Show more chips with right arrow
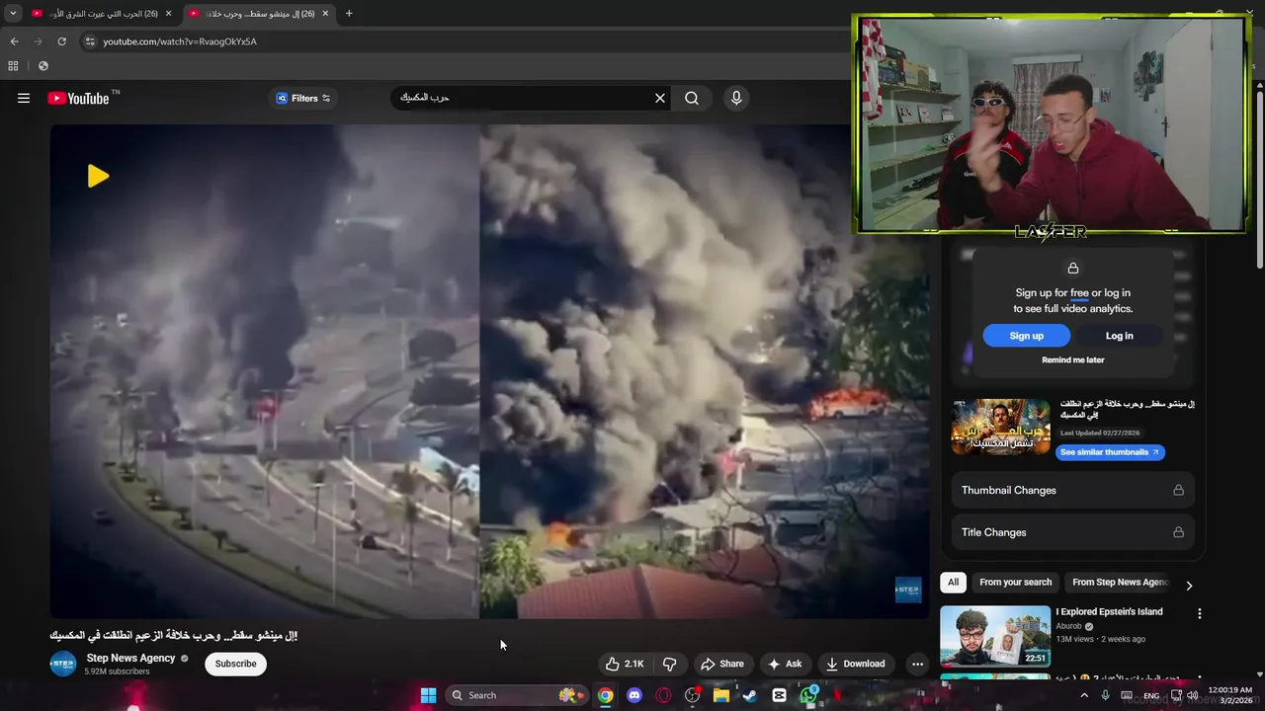This screenshot has height=711, width=1265. tap(1189, 585)
